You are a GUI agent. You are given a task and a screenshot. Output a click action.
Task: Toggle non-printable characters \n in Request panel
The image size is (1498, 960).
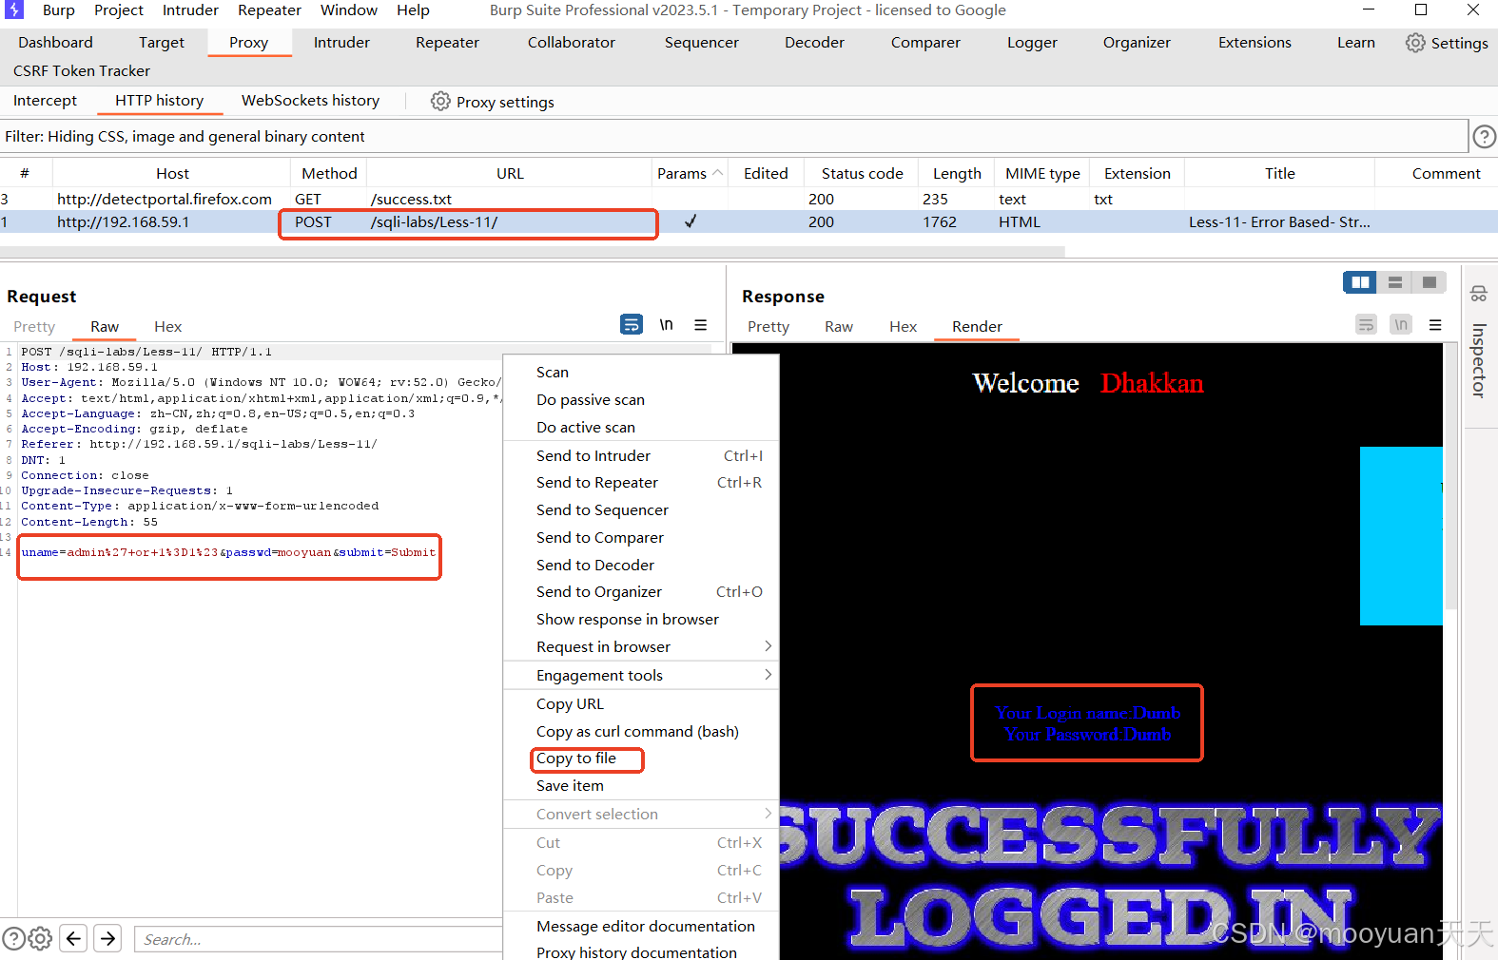[x=667, y=325]
